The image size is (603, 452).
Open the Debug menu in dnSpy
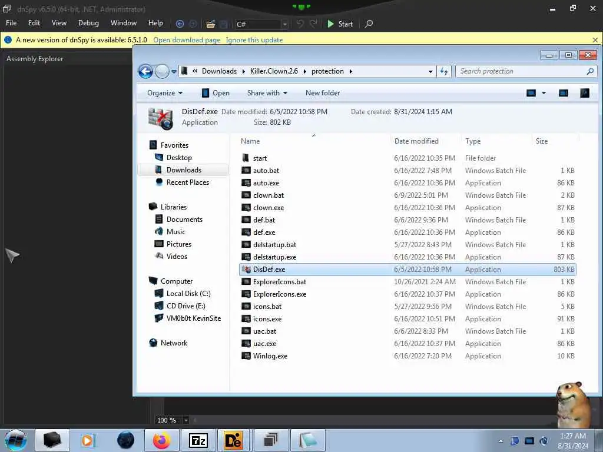click(x=88, y=23)
